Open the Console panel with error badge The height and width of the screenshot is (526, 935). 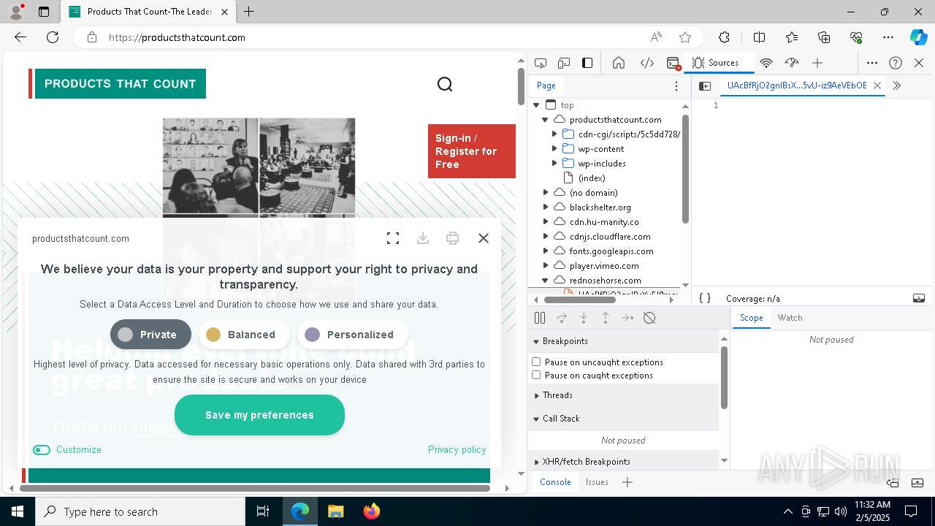[x=673, y=63]
